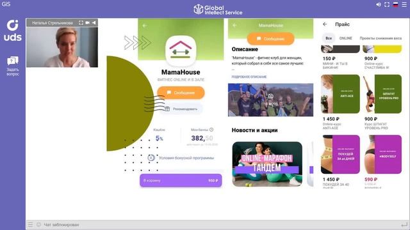Open the 'Подробное описание' link
Viewport: 410px width, 230px height.
249,77
